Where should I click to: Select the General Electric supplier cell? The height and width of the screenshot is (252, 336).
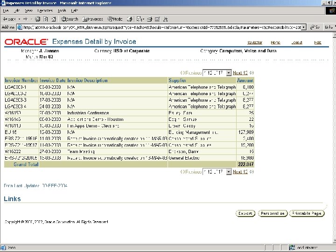[202, 158]
